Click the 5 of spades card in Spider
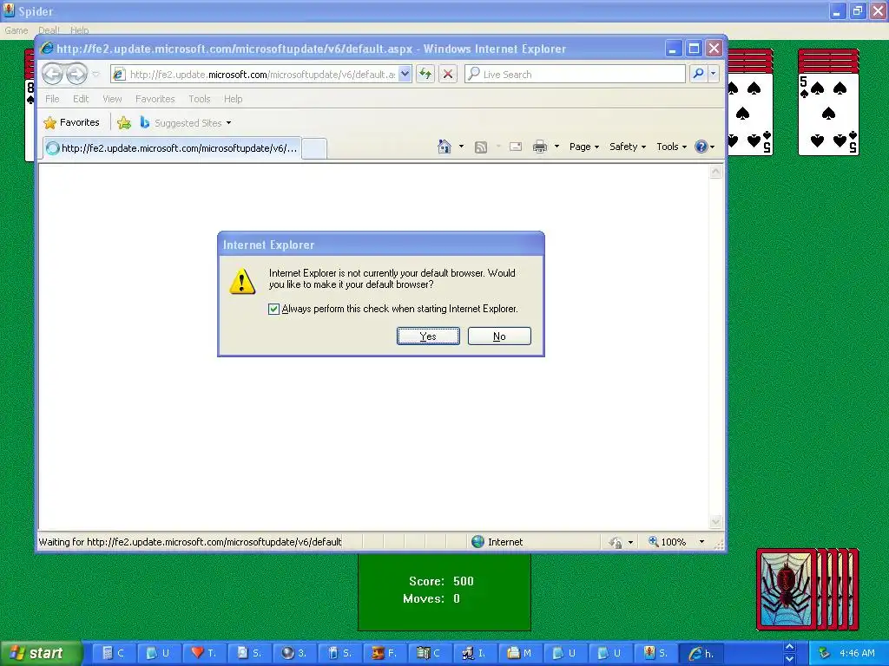The height and width of the screenshot is (666, 889). 828,114
